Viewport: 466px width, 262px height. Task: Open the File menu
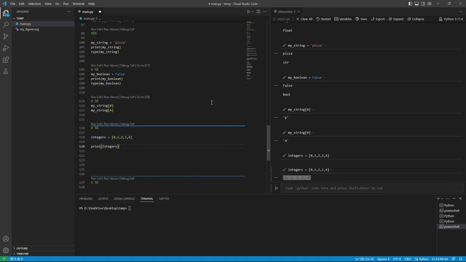[13, 4]
